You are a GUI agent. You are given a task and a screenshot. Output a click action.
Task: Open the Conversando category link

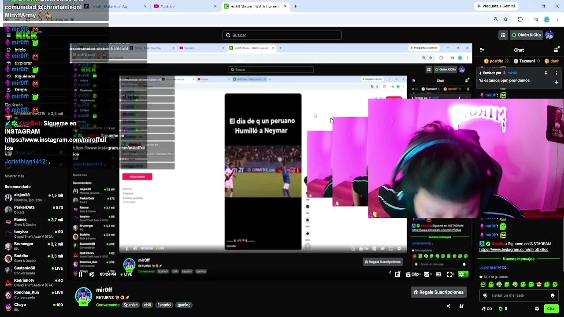pos(108,305)
